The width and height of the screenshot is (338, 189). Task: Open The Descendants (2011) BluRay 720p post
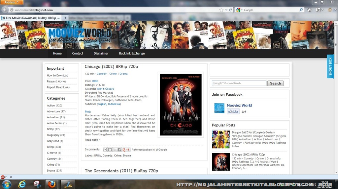pos(121,171)
